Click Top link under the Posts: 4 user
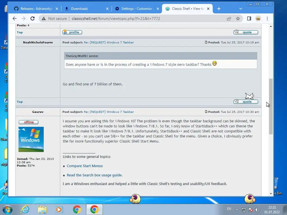Screen dimensions: 287x215 pyautogui.click(x=20, y=32)
